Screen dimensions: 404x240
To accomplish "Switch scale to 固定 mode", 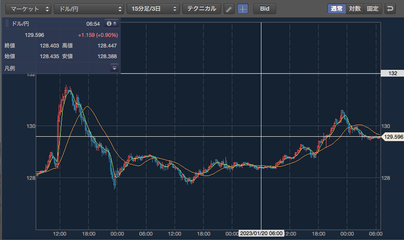I will coord(372,9).
